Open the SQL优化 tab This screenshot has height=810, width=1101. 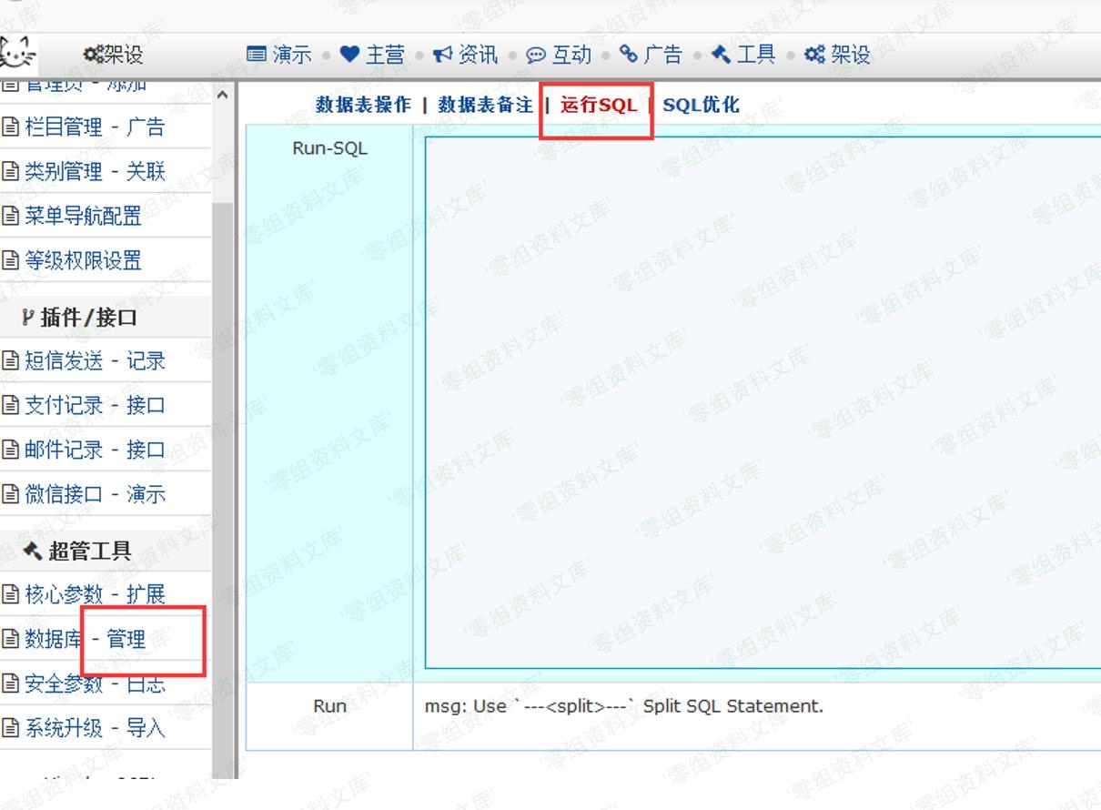pyautogui.click(x=701, y=105)
